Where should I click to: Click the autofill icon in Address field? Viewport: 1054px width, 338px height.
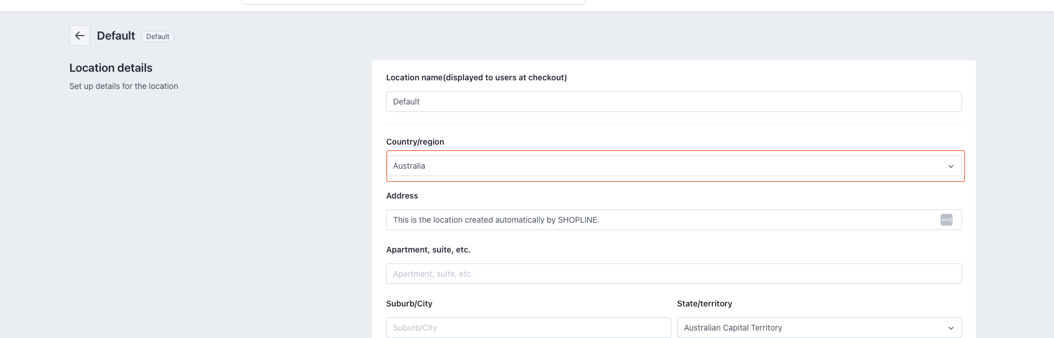click(946, 220)
